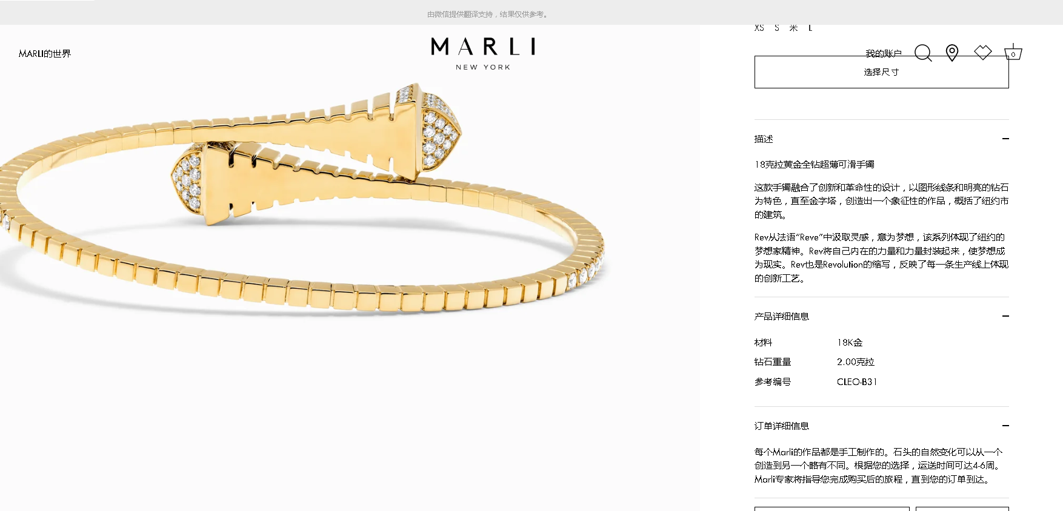Click the 产品详细信息 heading text

pyautogui.click(x=782, y=316)
